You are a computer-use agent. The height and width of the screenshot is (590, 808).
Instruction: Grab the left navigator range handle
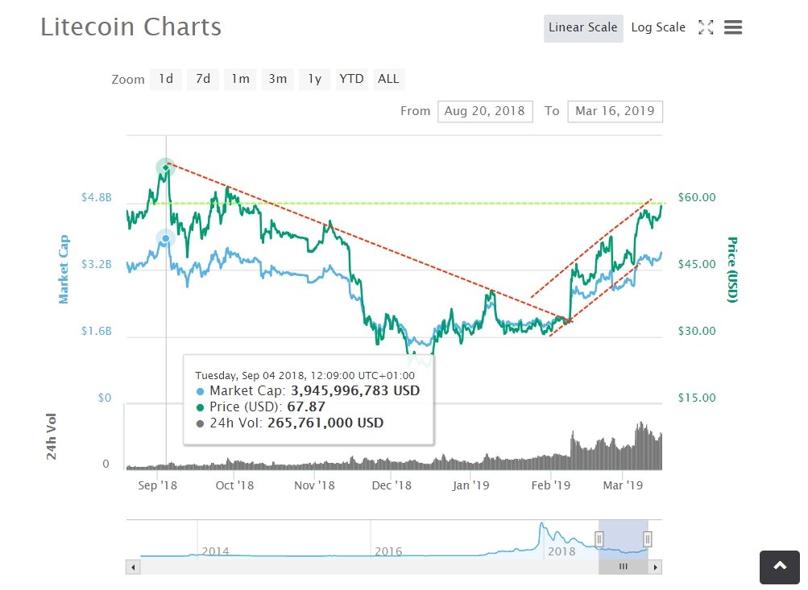click(599, 539)
